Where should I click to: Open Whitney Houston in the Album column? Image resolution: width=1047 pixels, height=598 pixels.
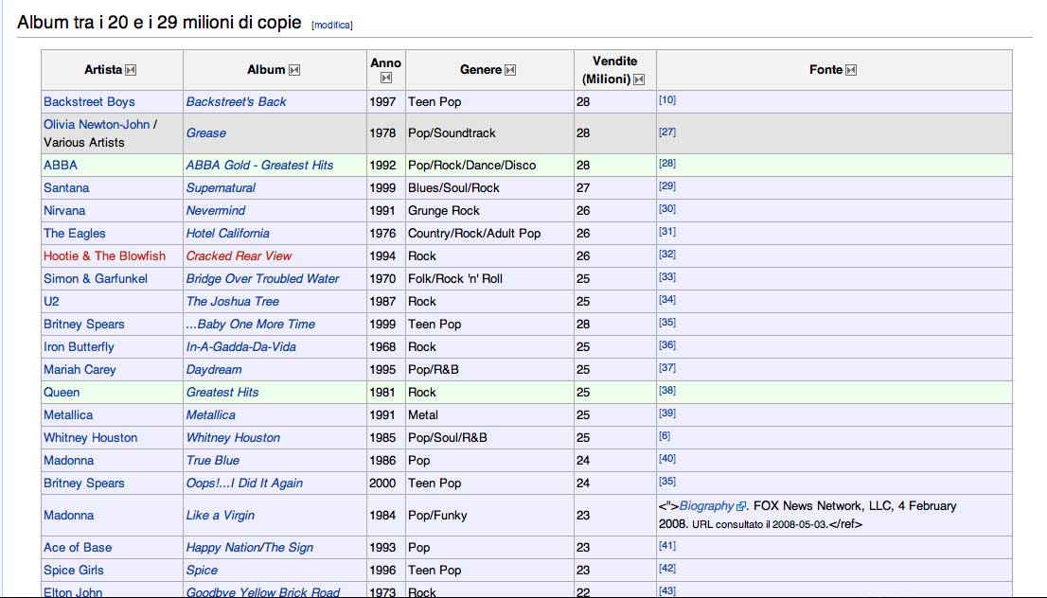pos(233,437)
